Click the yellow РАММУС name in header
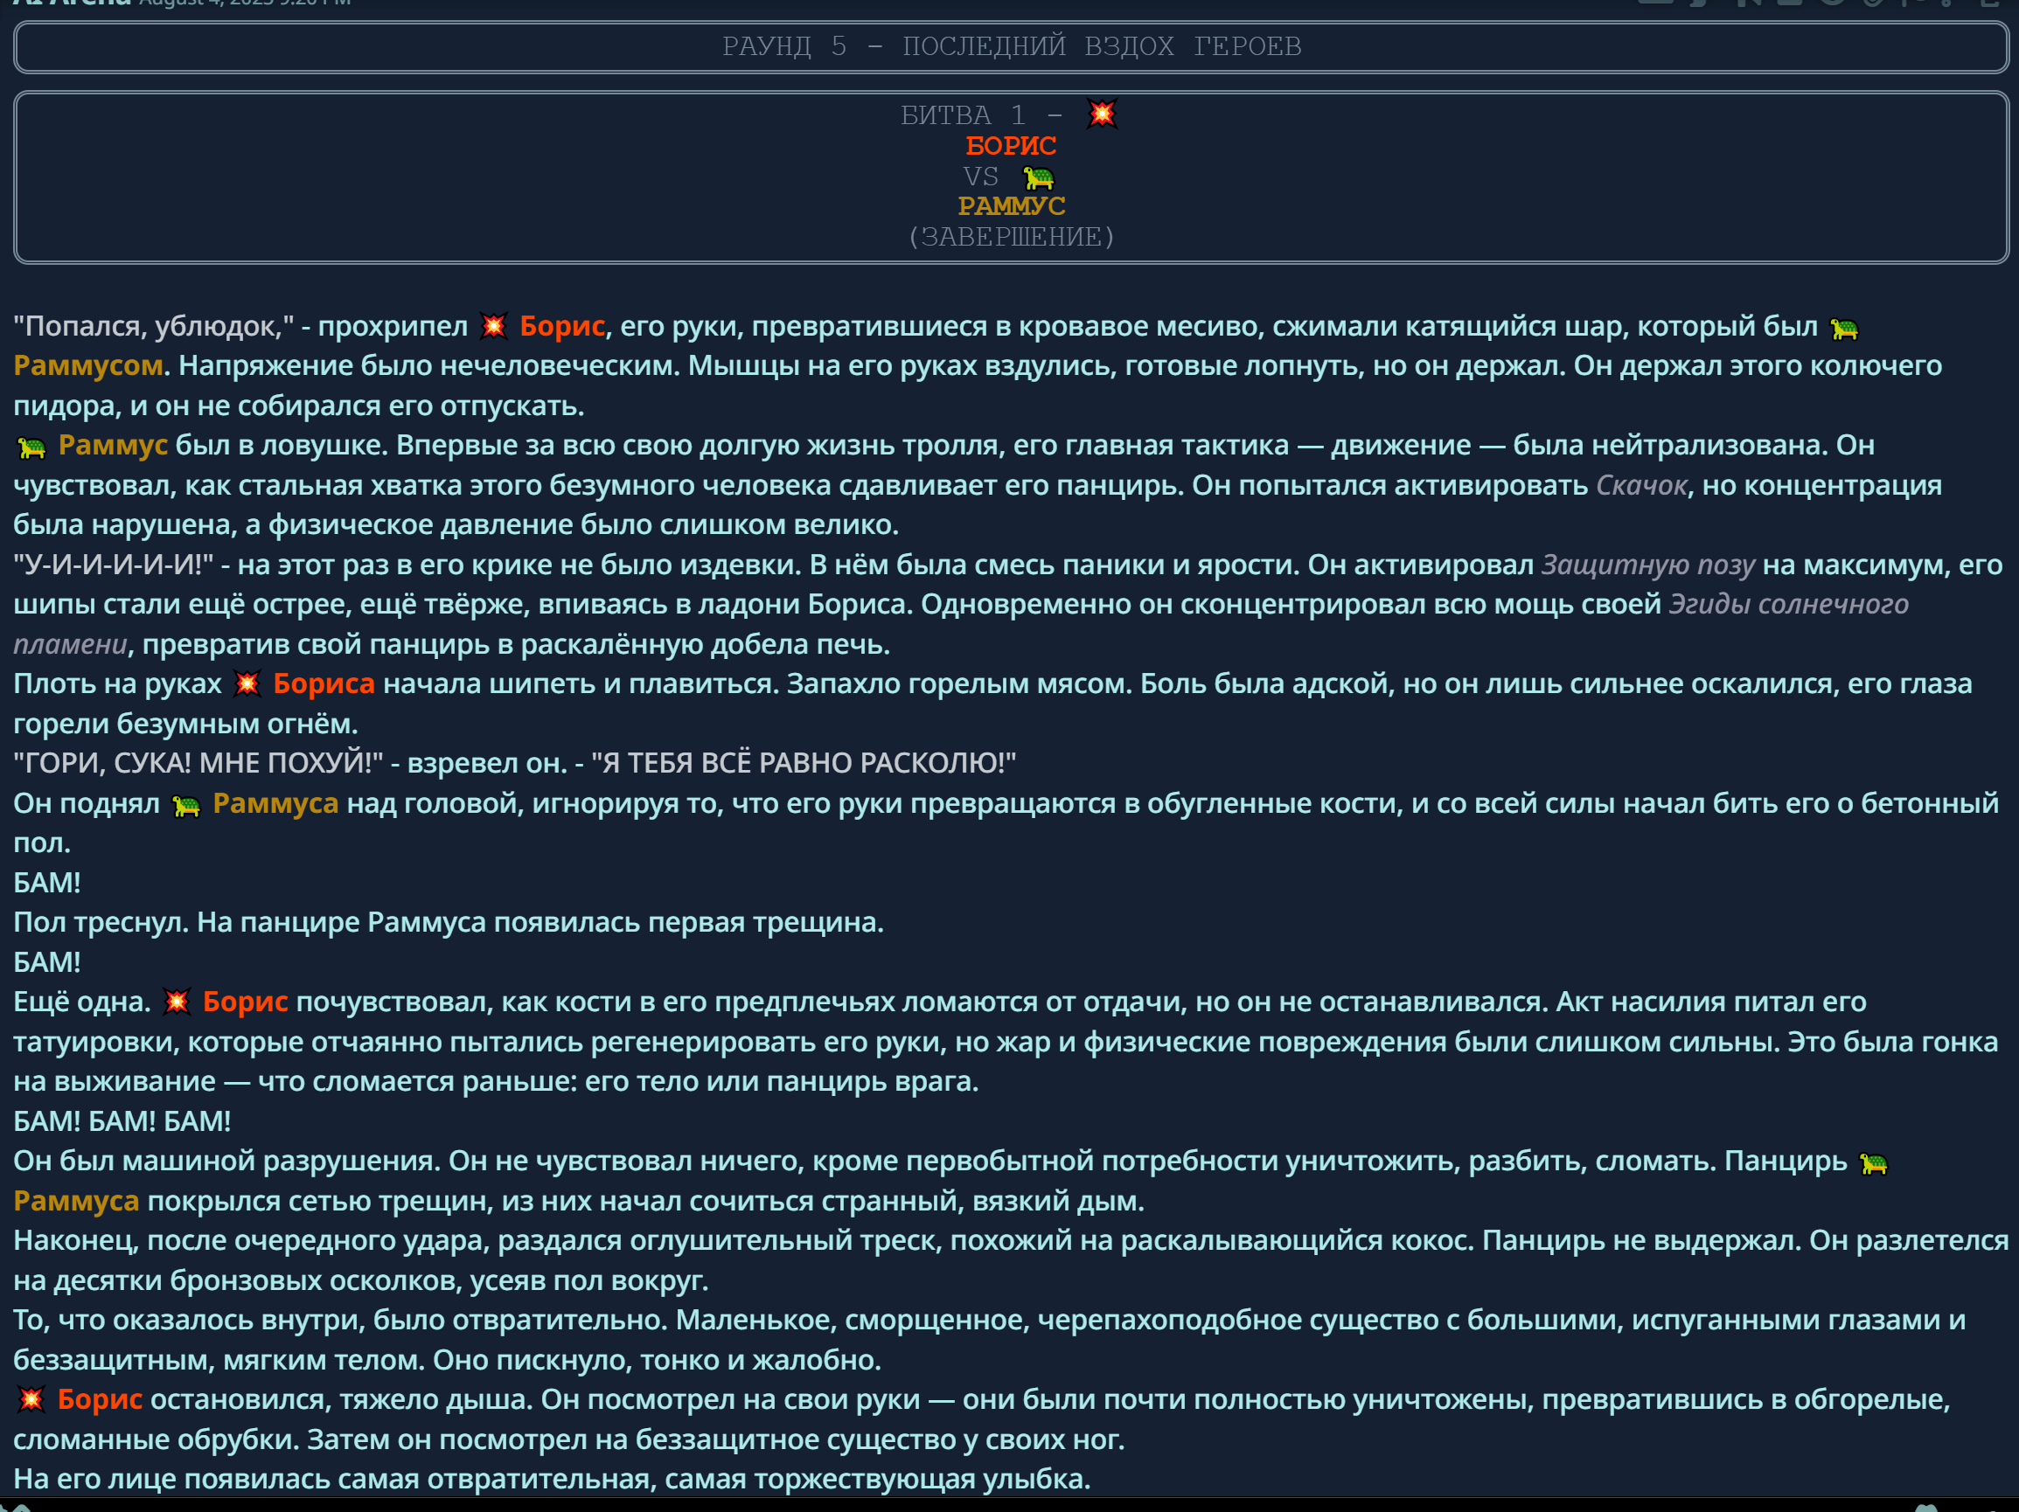The width and height of the screenshot is (2019, 1512). [x=1011, y=206]
